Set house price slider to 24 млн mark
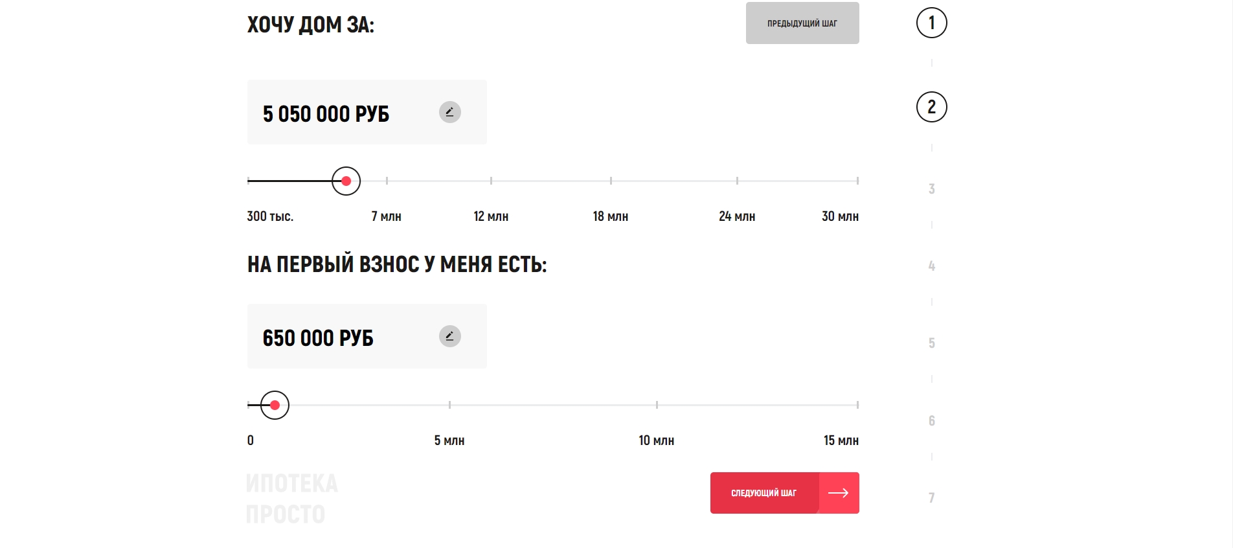The width and height of the screenshot is (1233, 548). [737, 181]
